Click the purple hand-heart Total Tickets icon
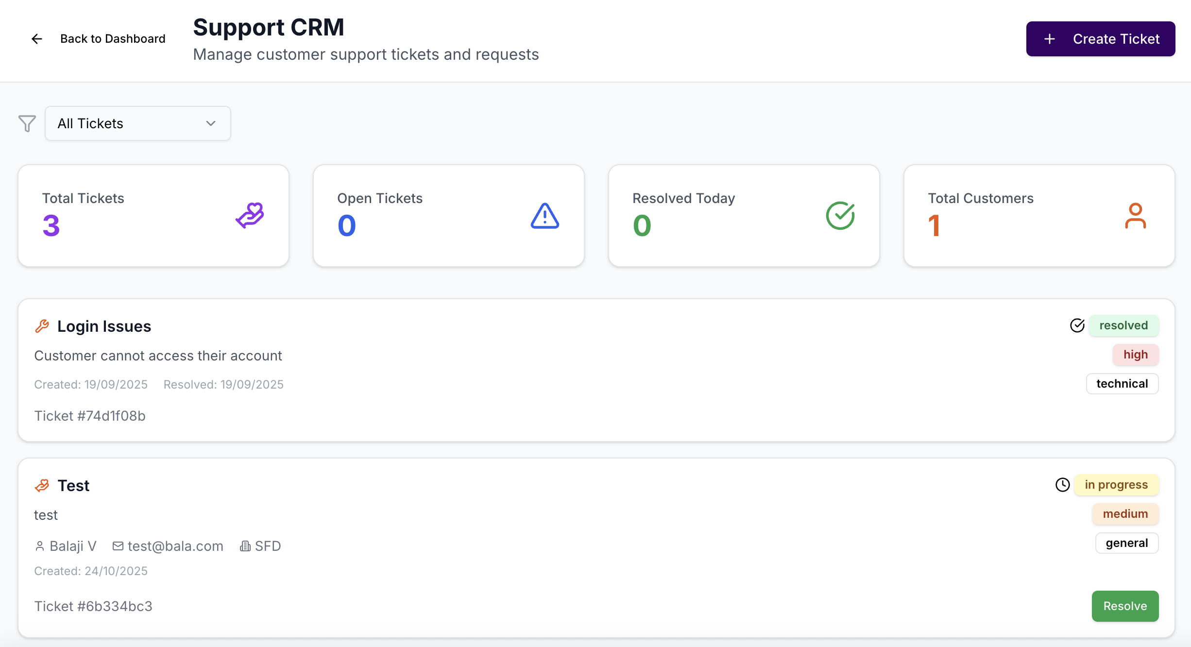 [250, 216]
